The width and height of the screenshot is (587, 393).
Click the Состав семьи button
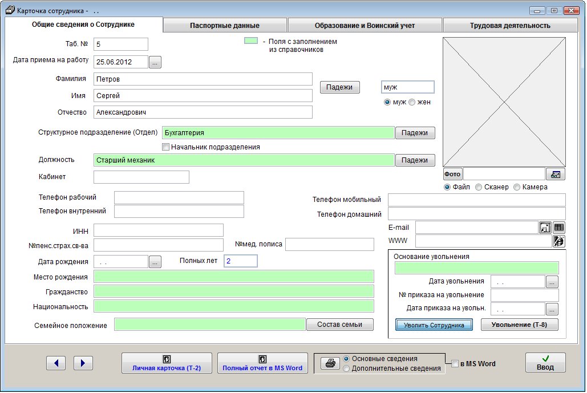pyautogui.click(x=340, y=325)
